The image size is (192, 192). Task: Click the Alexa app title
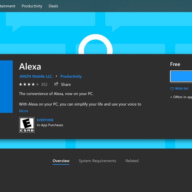(30, 67)
